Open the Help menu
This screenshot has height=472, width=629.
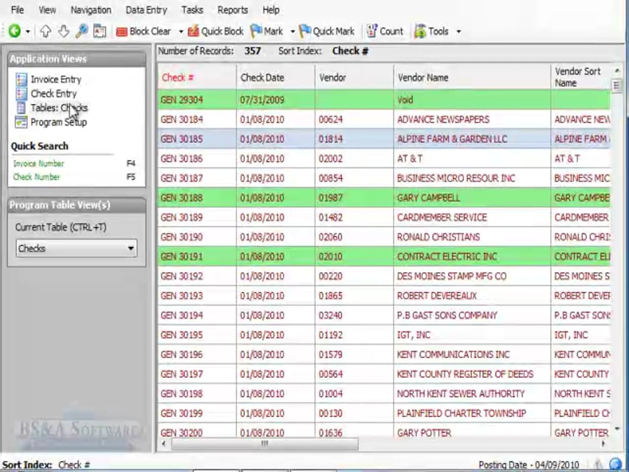[x=271, y=10]
